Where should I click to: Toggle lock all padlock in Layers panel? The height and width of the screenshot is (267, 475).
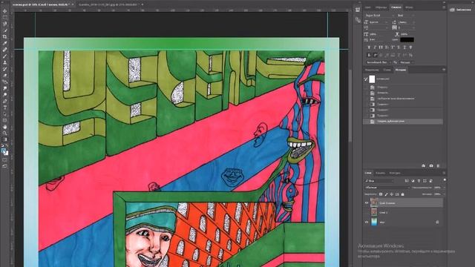402,194
